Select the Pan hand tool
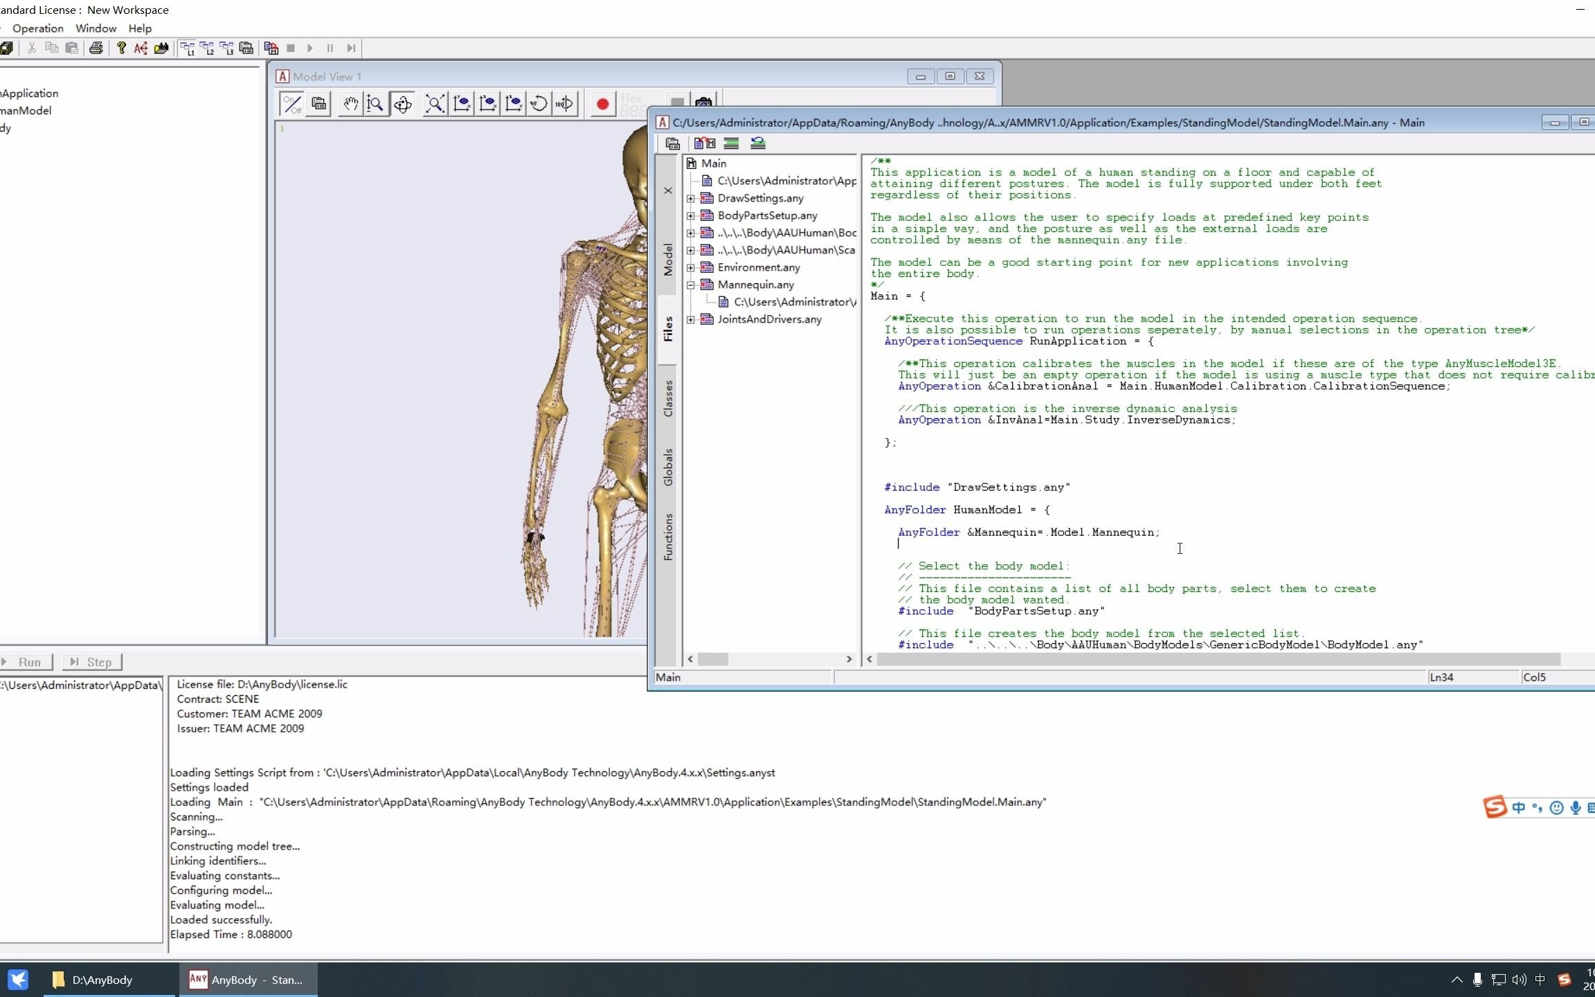Image resolution: width=1595 pixels, height=997 pixels. pos(351,104)
